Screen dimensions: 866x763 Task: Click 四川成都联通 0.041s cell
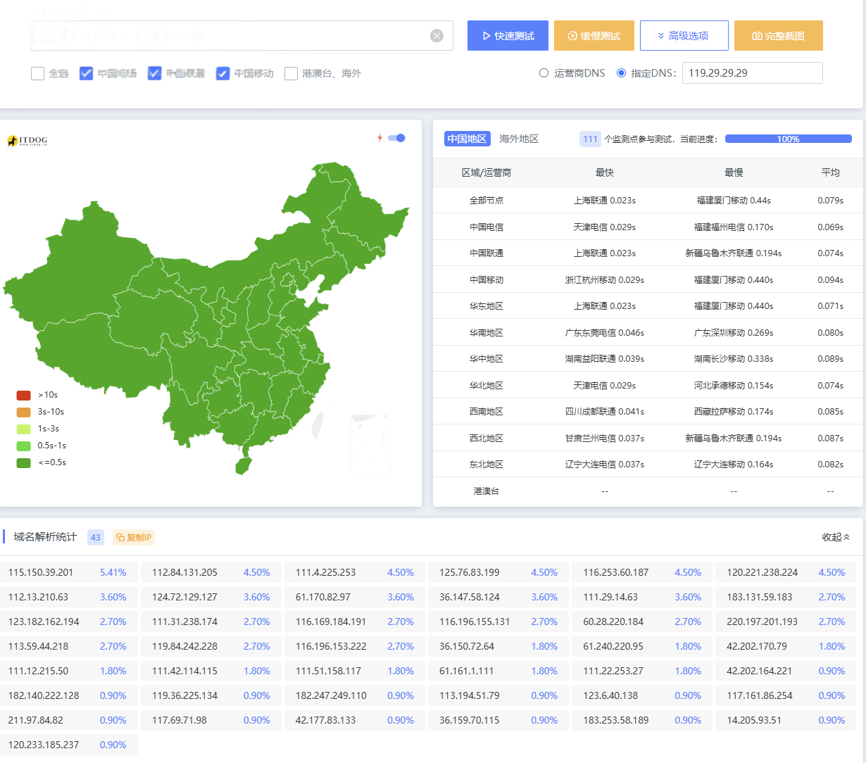[605, 412]
